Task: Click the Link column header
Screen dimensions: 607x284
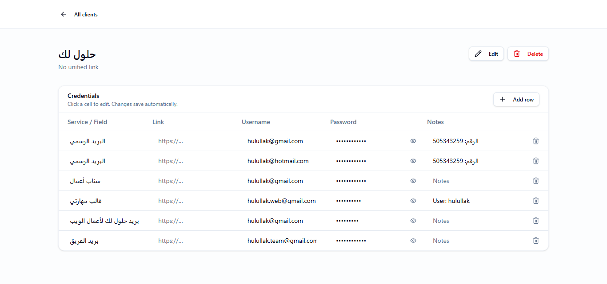Action: tap(158, 122)
